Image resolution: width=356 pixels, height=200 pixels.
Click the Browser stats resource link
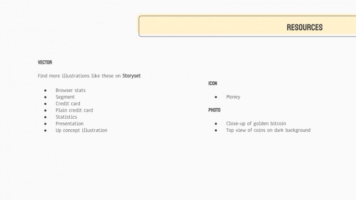(71, 90)
